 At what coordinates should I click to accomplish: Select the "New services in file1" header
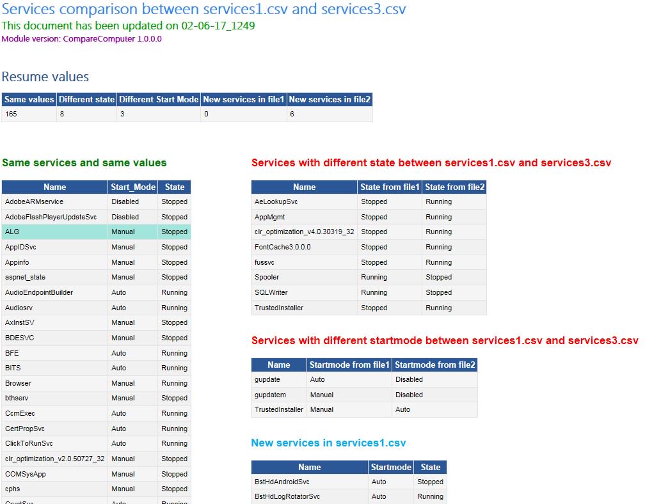point(244,100)
